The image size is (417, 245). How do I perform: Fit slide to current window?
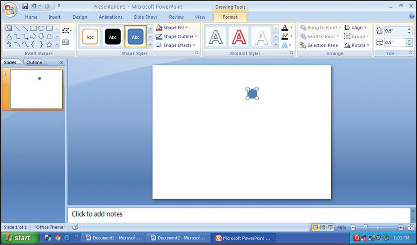(x=411, y=227)
